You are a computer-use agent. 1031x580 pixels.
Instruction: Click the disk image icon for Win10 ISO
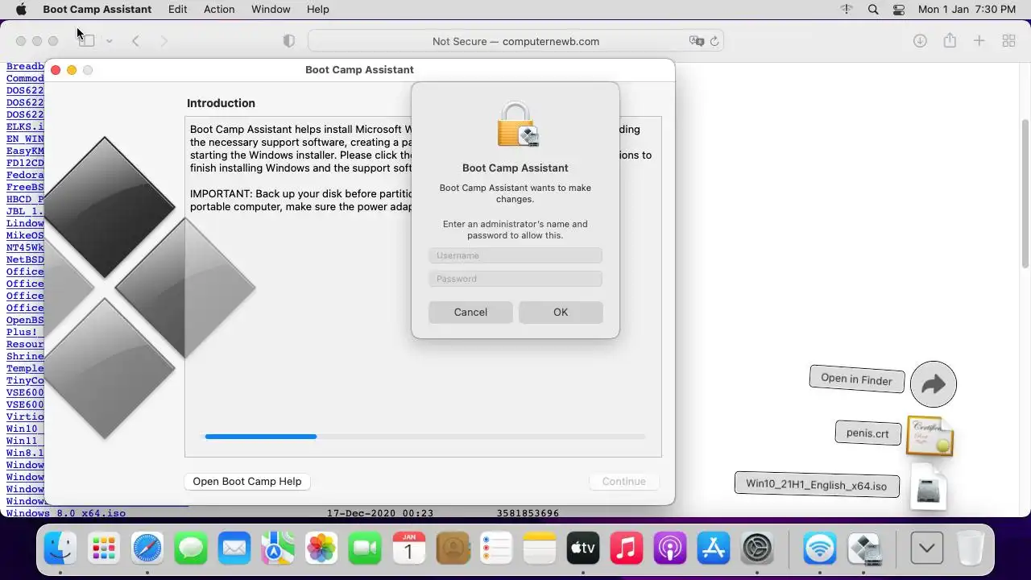[x=929, y=487]
